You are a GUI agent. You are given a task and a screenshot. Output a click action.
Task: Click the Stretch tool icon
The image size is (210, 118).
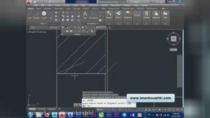coord(63,20)
